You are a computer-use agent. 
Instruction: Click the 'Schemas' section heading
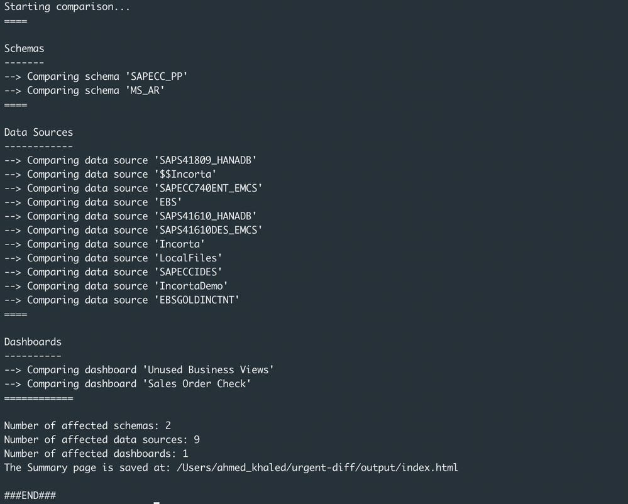click(x=24, y=48)
